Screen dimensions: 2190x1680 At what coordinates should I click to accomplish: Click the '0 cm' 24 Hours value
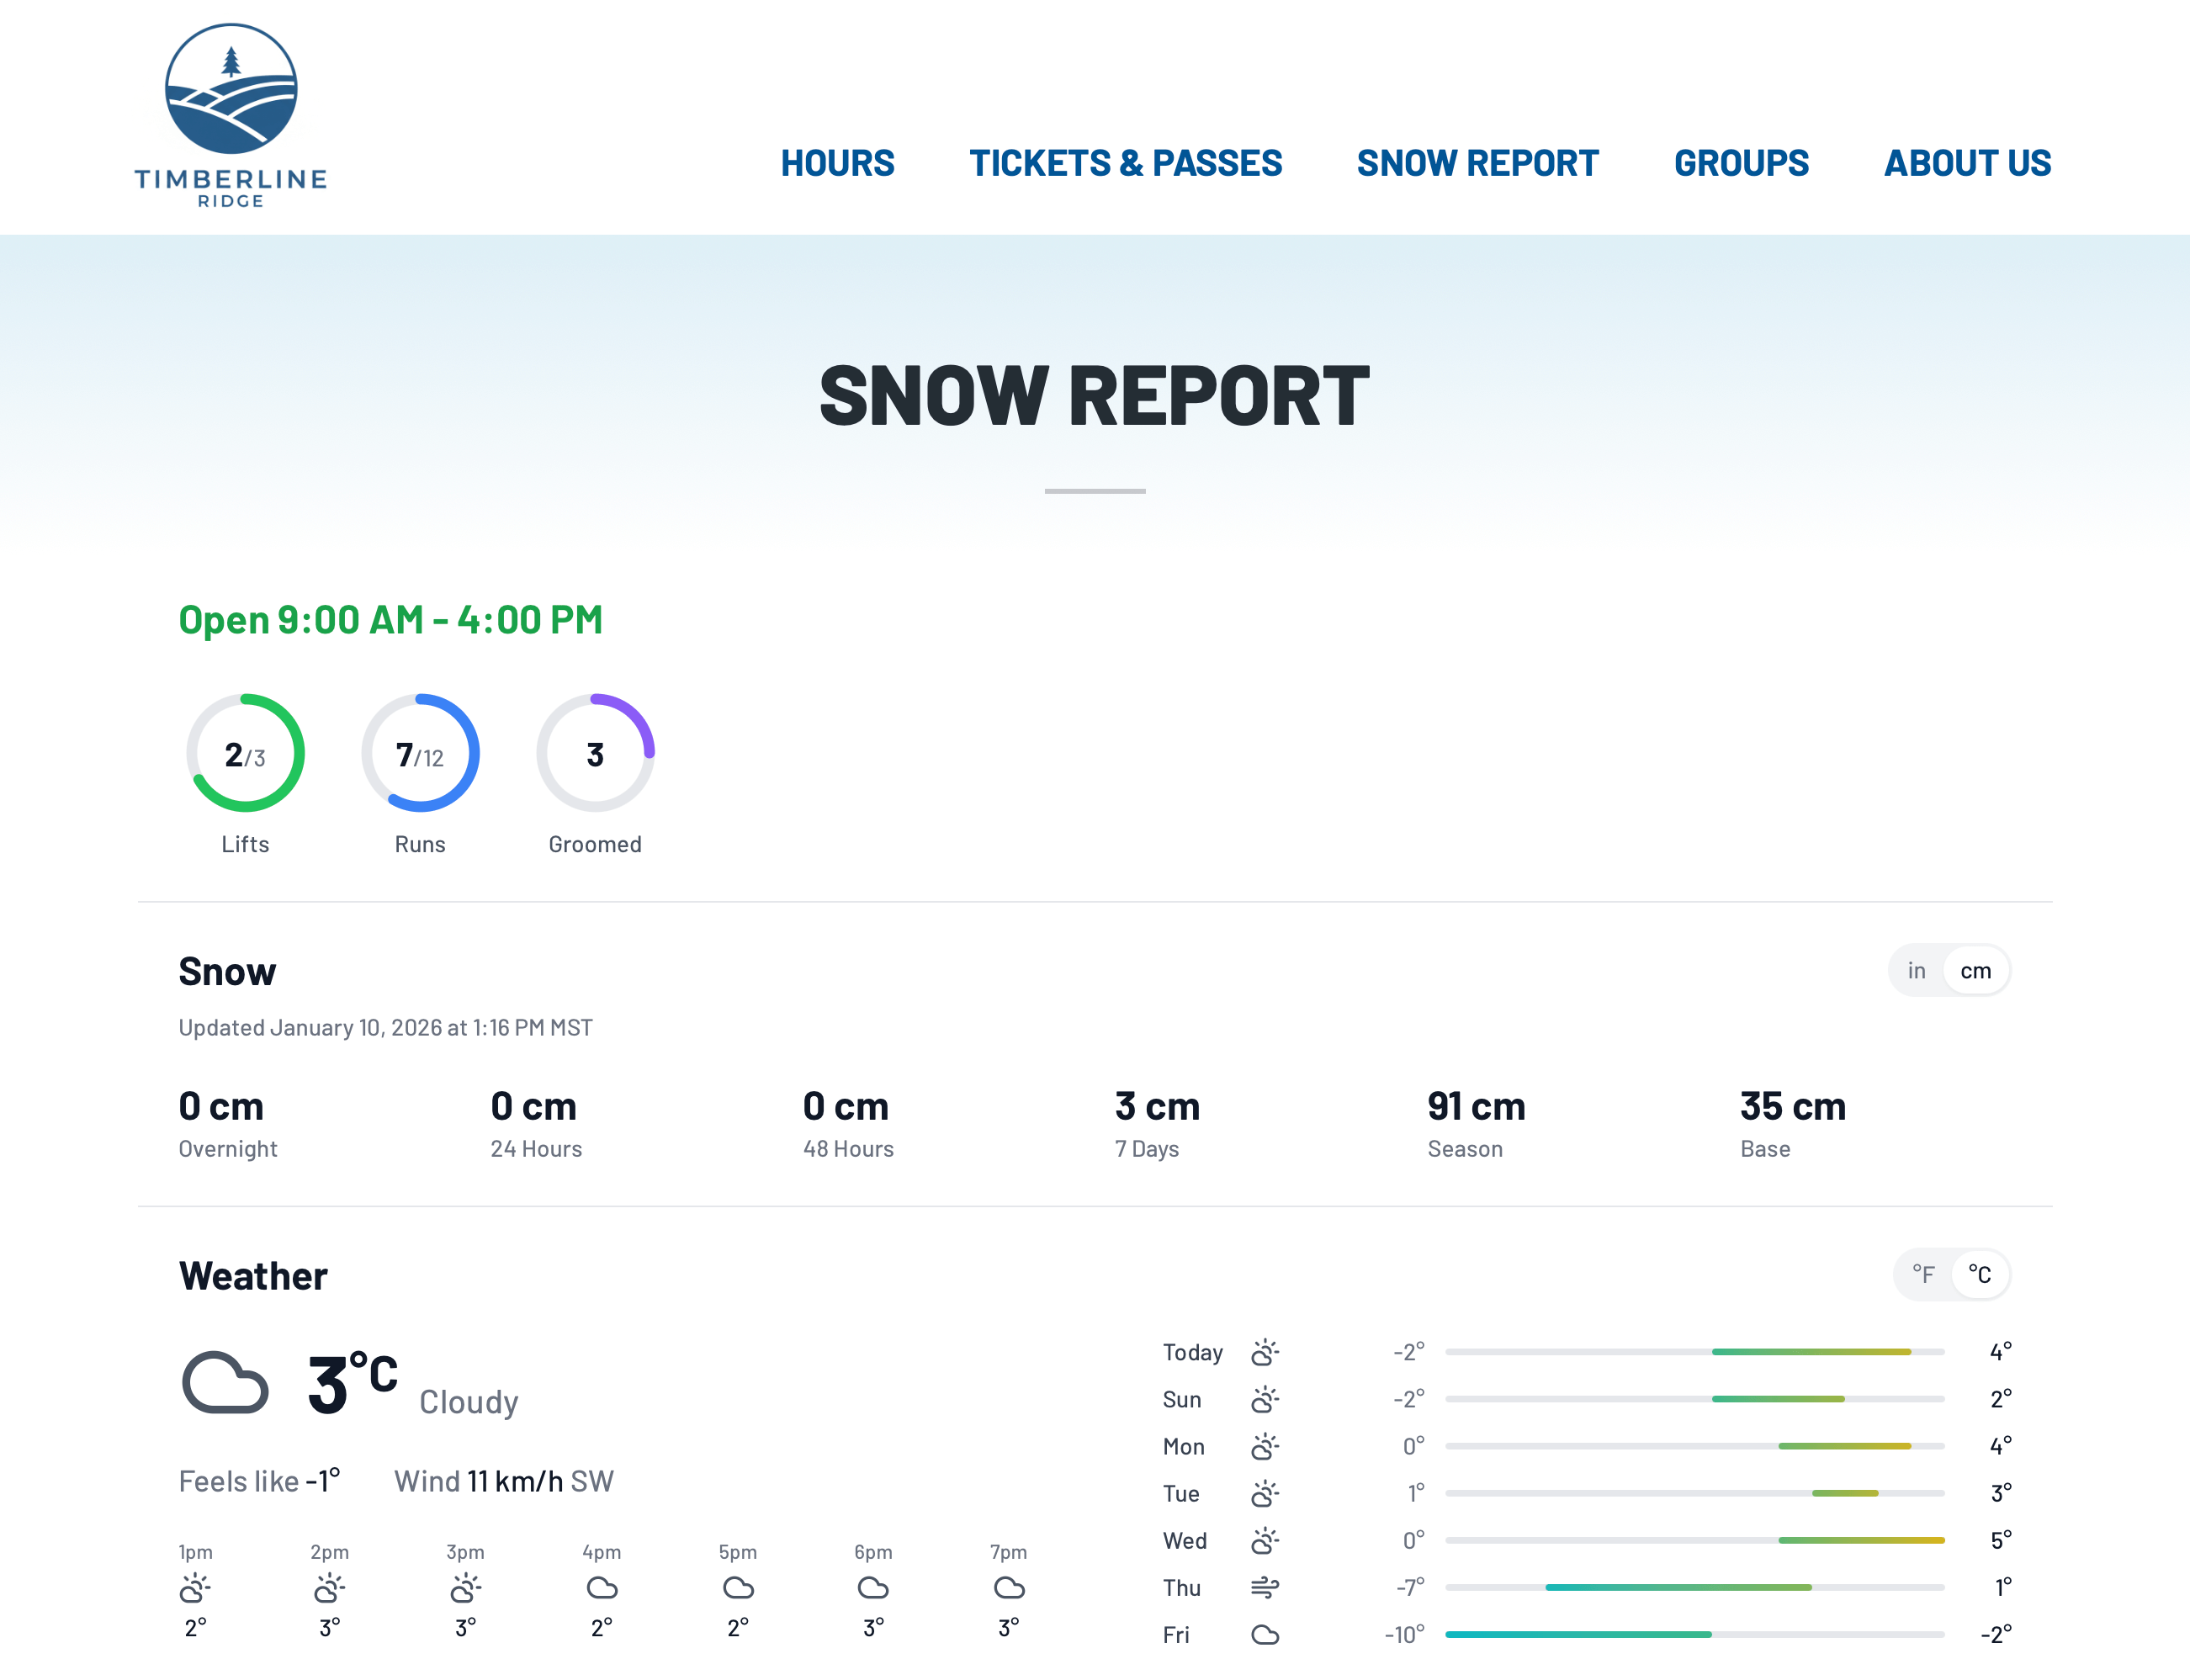[533, 1106]
